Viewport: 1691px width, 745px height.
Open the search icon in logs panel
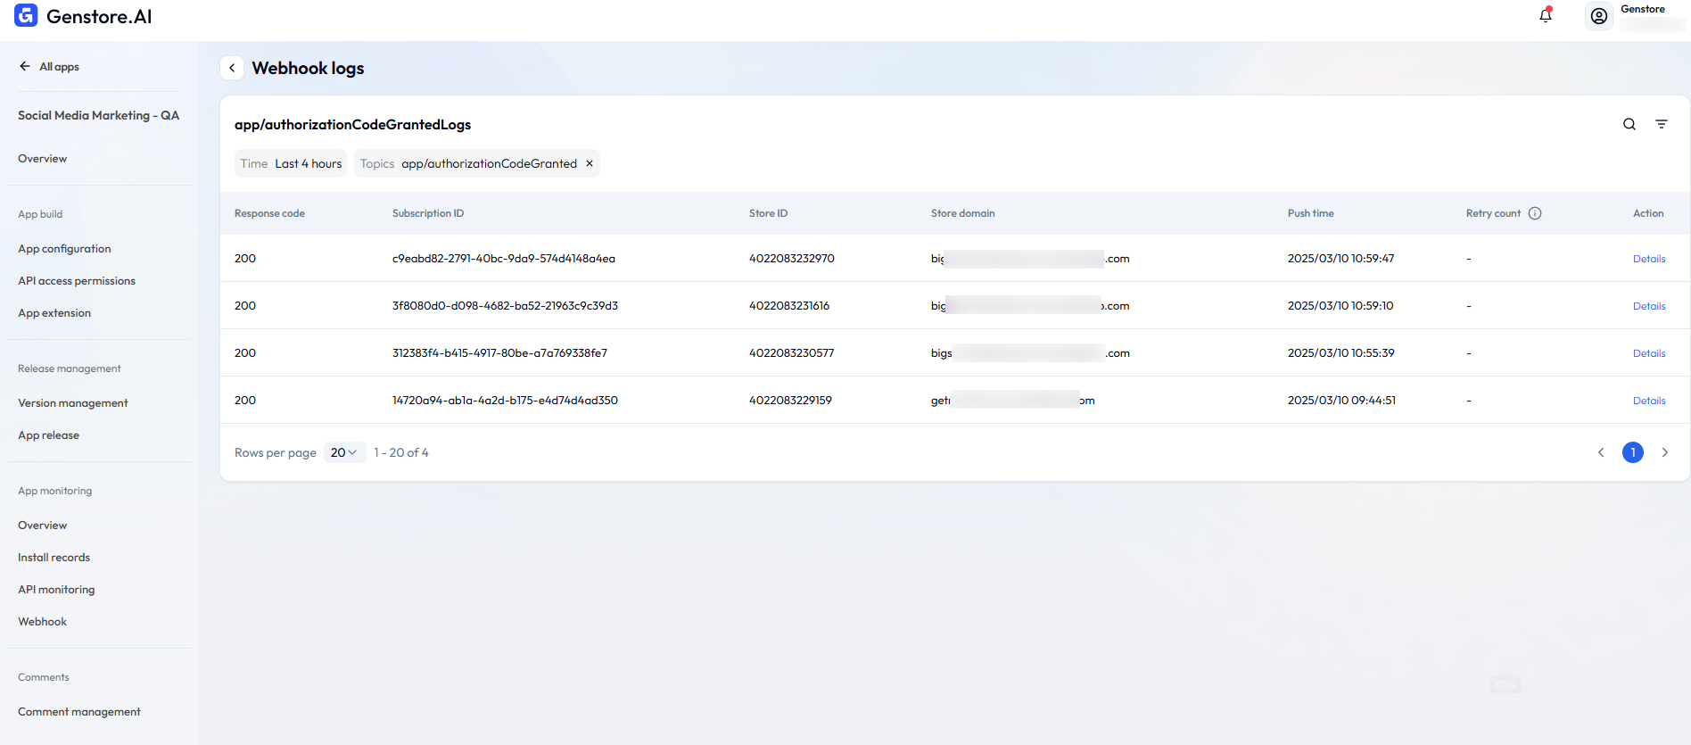pos(1629,124)
